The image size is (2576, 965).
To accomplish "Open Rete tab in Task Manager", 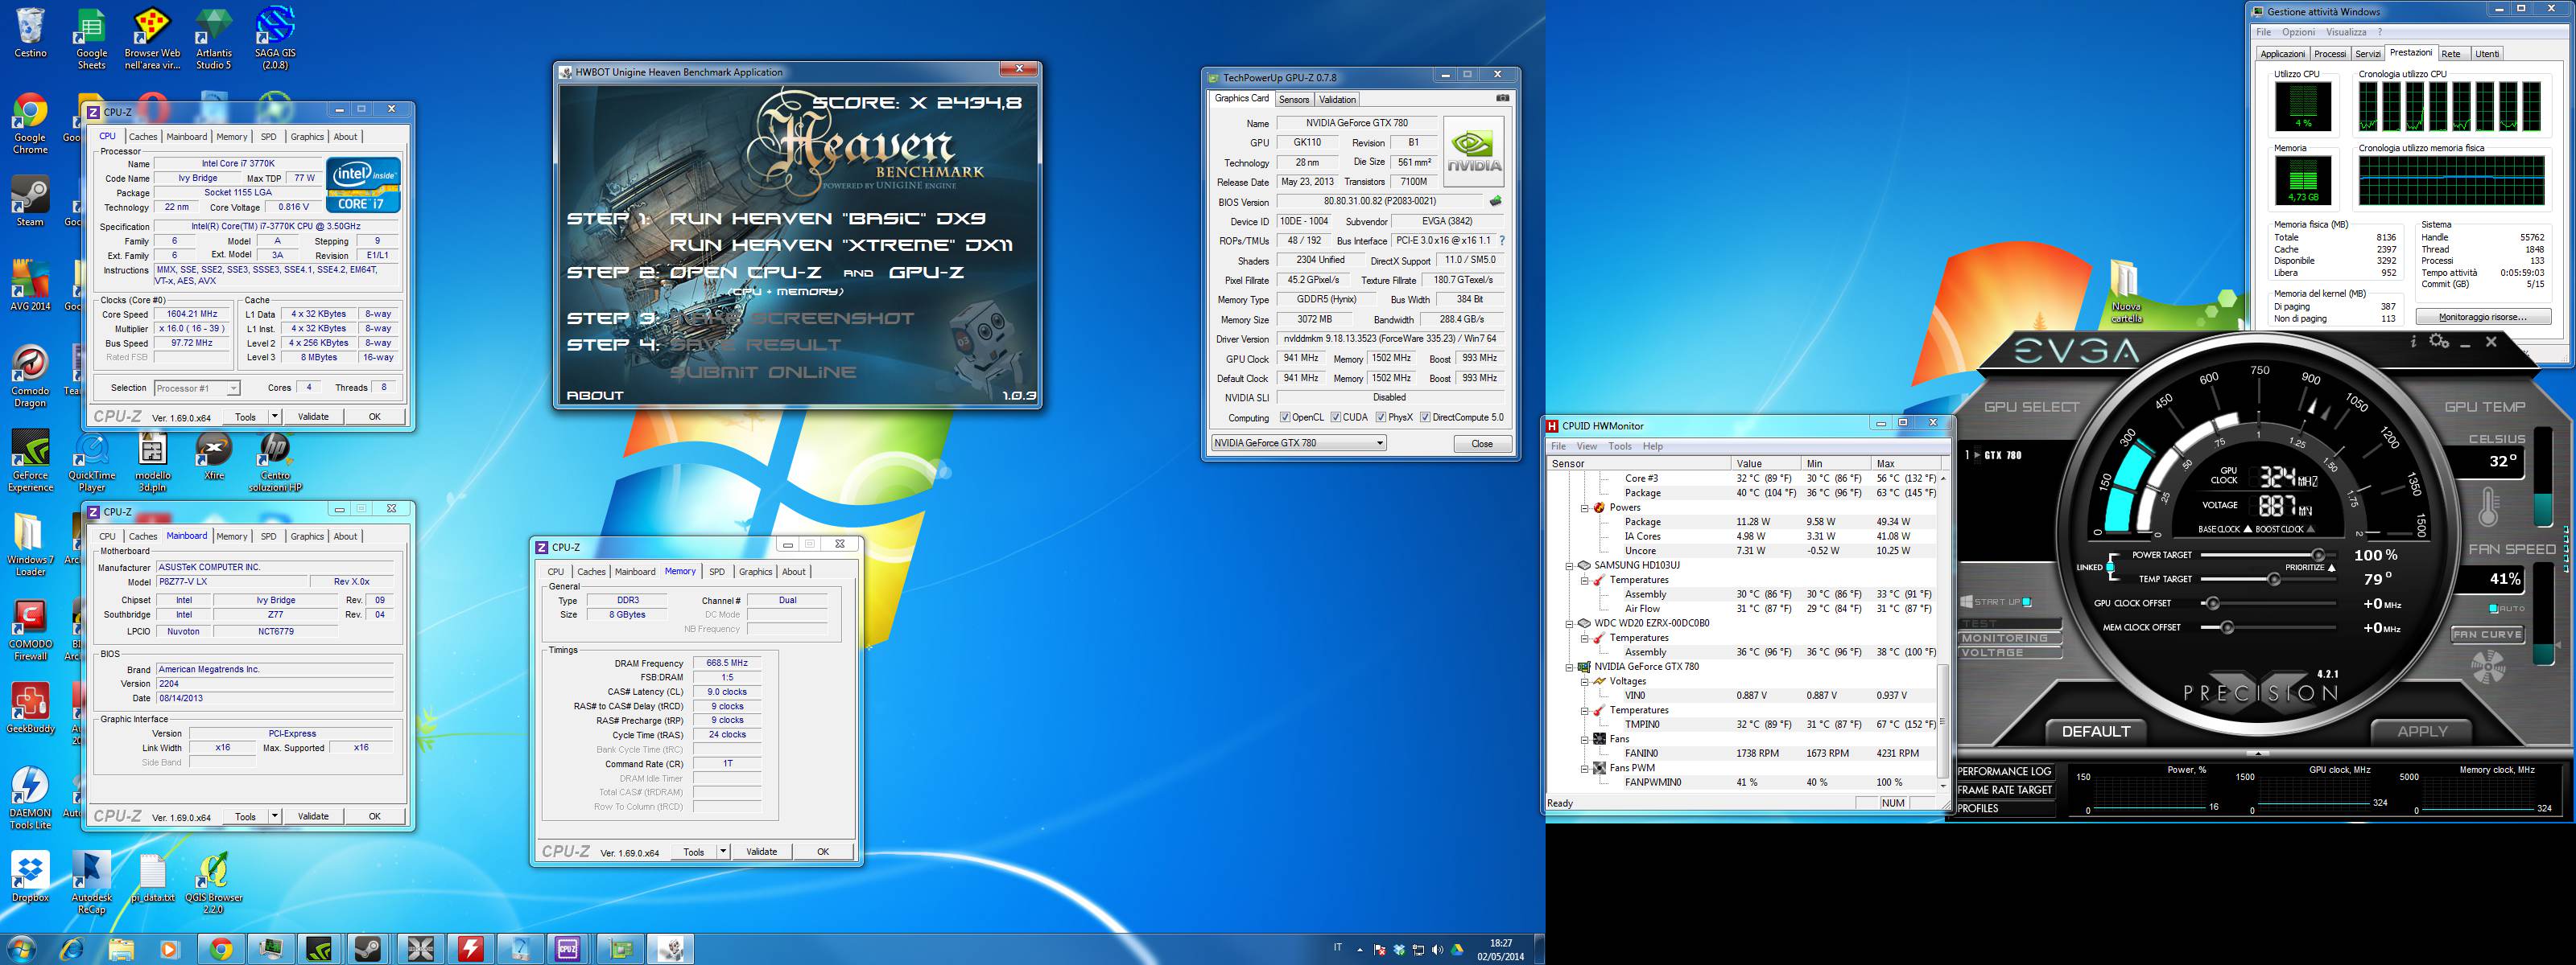I will (x=2450, y=54).
